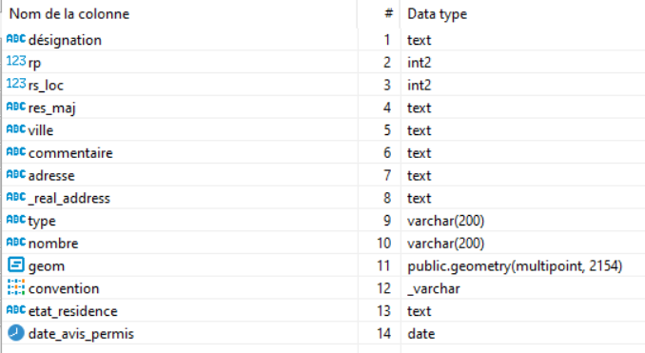Click the 123 icon beside rs_loc

pos(16,84)
